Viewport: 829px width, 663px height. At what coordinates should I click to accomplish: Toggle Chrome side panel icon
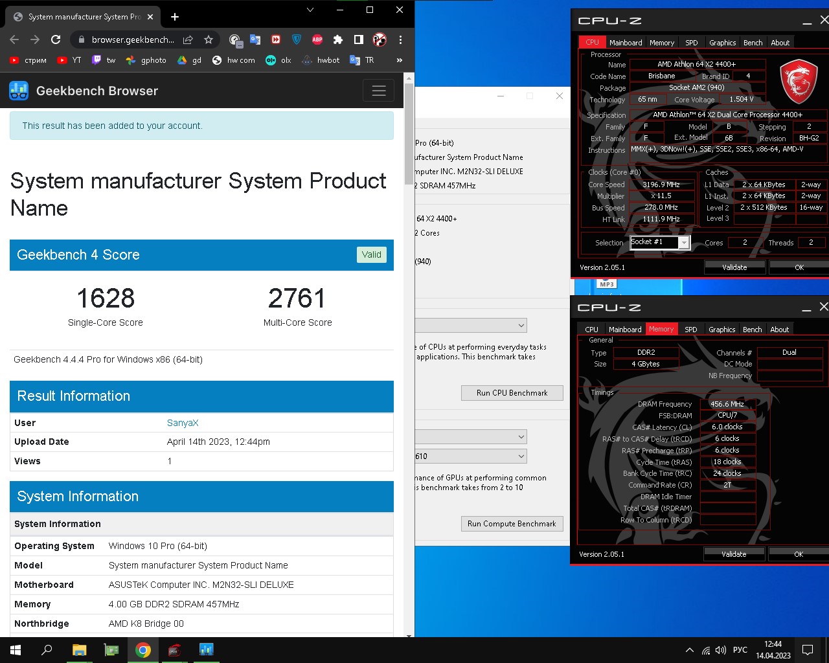pos(359,39)
